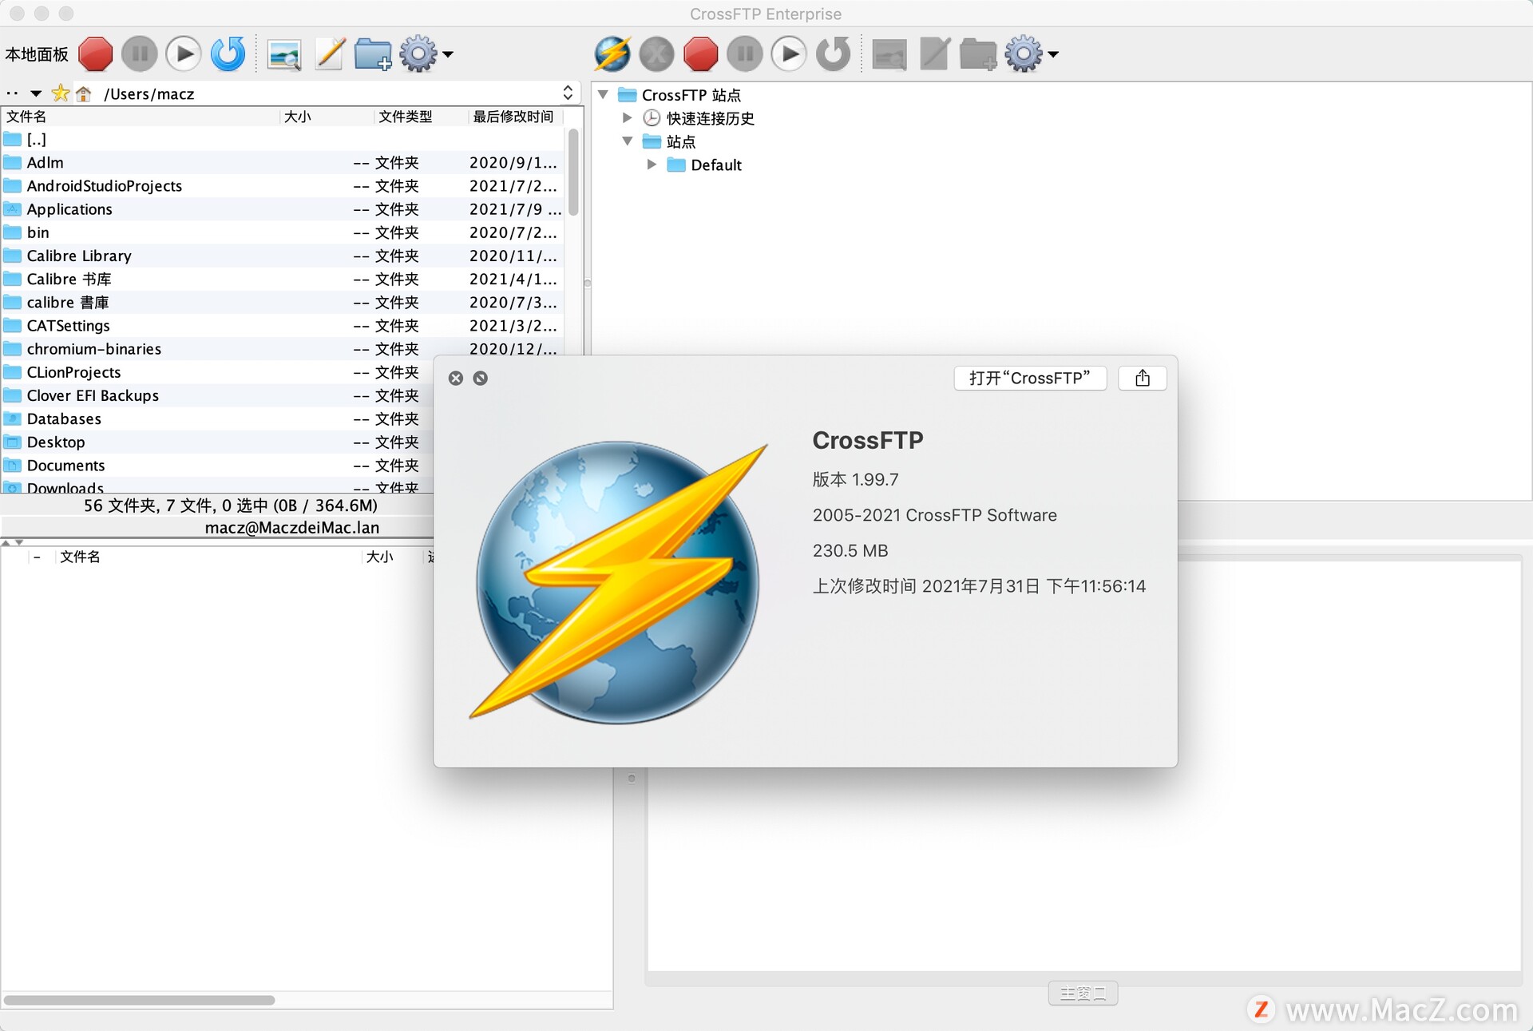Click the grey refresh icon in remote toolbar
The width and height of the screenshot is (1533, 1031).
[x=834, y=54]
